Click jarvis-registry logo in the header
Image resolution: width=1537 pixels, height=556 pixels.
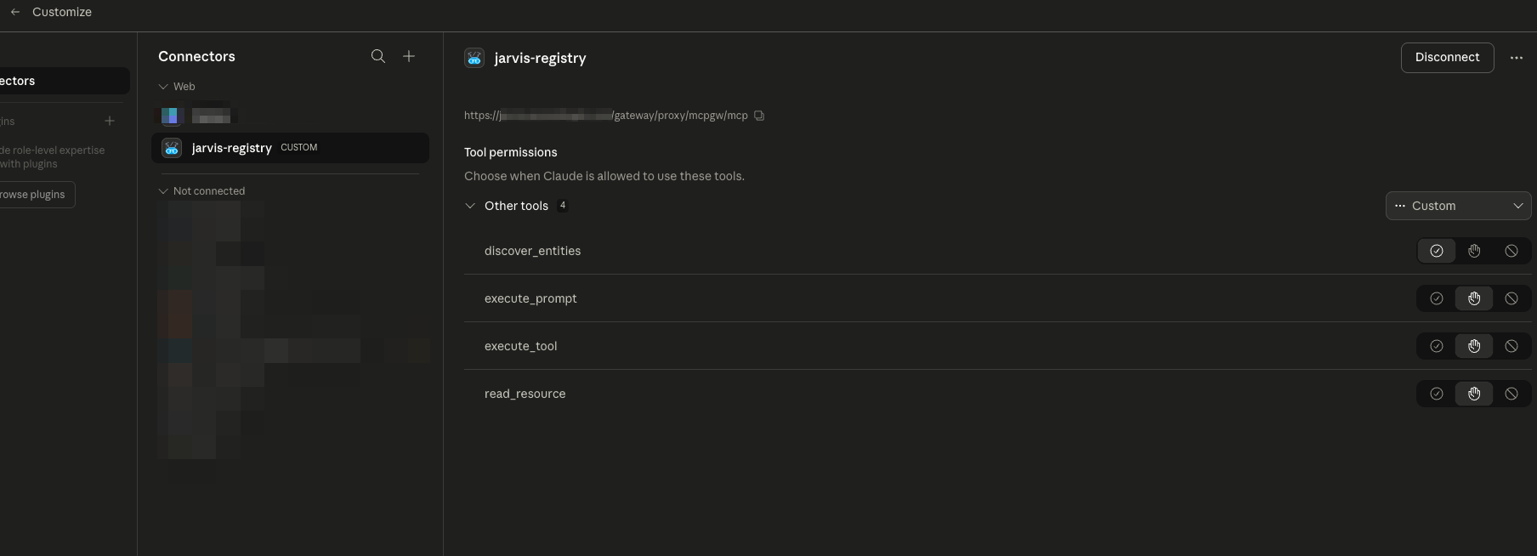pos(474,58)
